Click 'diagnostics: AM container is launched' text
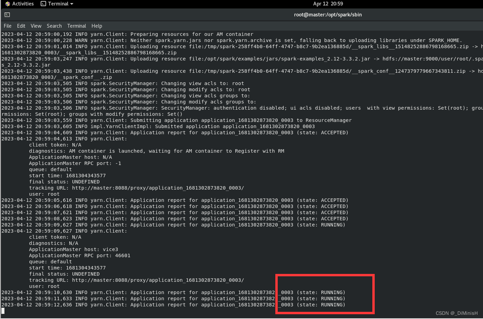Image resolution: width=483 pixels, height=319 pixels. click(x=156, y=151)
